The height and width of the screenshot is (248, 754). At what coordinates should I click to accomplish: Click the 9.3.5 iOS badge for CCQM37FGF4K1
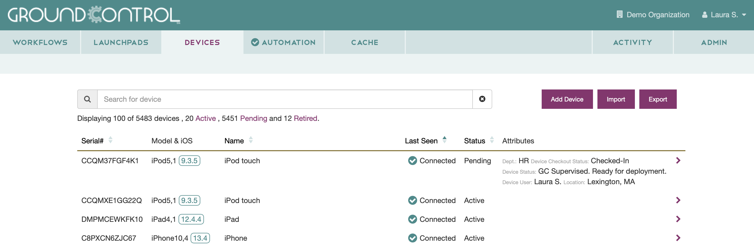pos(189,161)
